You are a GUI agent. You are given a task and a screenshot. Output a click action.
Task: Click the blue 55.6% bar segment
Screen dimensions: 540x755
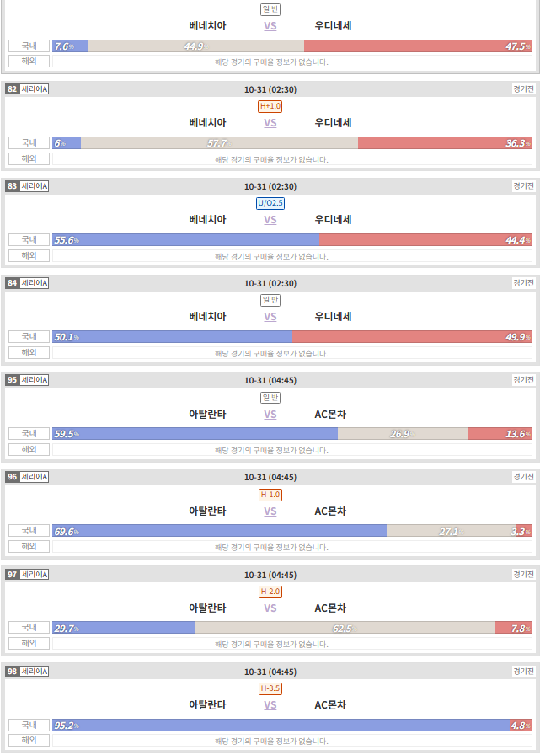[186, 240]
